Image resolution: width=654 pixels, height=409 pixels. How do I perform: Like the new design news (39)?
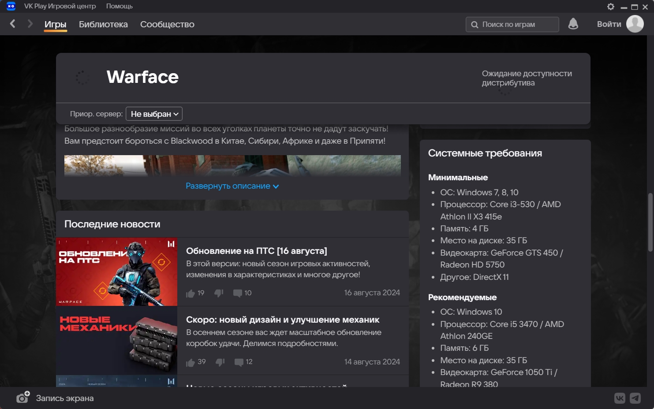click(x=191, y=362)
